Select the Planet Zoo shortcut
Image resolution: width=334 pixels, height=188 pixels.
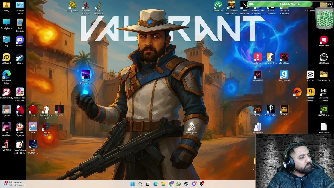click(x=218, y=7)
